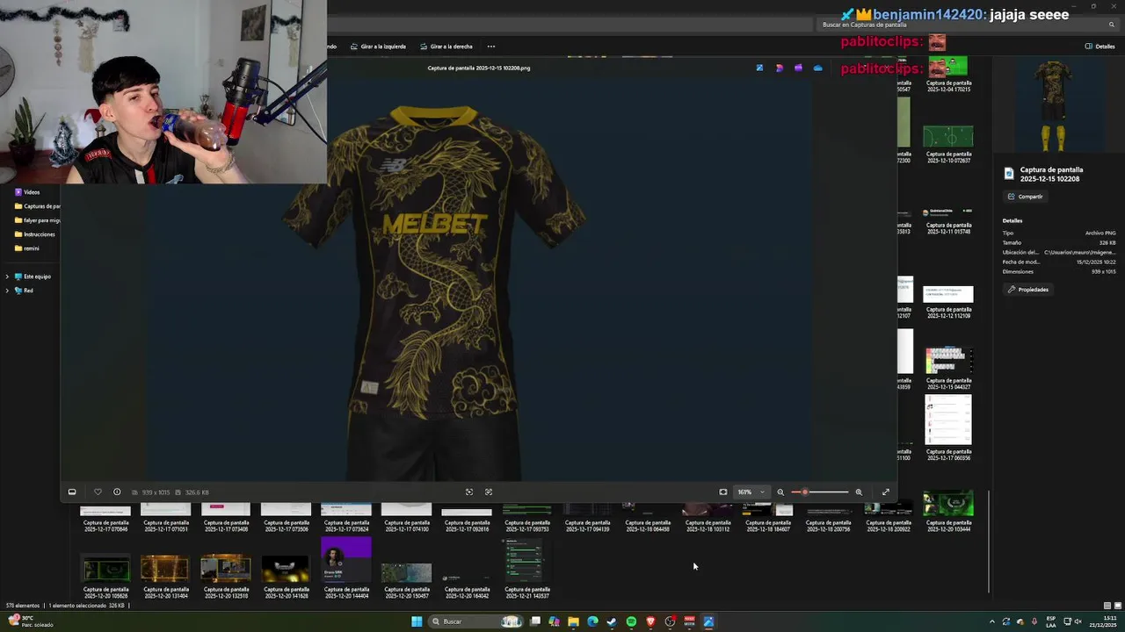Click the zoom in magnifier icon
The width and height of the screenshot is (1125, 632).
coord(859,492)
